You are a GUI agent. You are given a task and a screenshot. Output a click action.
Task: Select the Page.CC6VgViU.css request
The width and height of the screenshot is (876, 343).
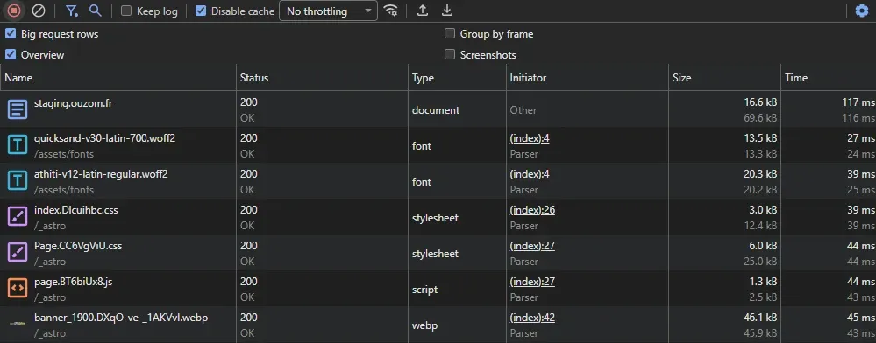click(78, 246)
